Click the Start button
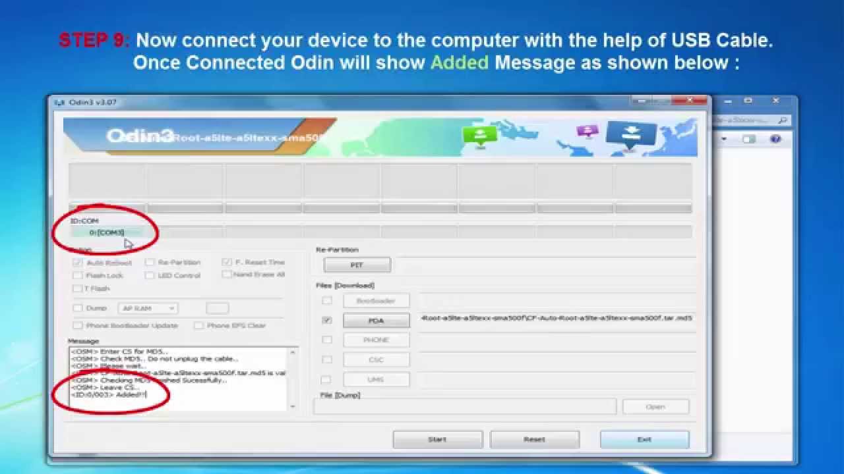This screenshot has width=844, height=474. (x=438, y=439)
